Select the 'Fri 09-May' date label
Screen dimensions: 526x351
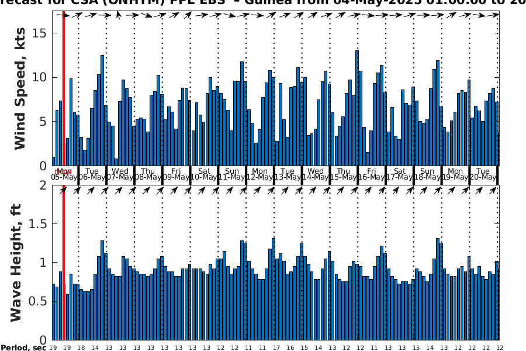pos(176,174)
